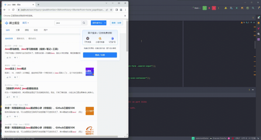Switch to the 课程 tab

pyautogui.click(x=27, y=30)
